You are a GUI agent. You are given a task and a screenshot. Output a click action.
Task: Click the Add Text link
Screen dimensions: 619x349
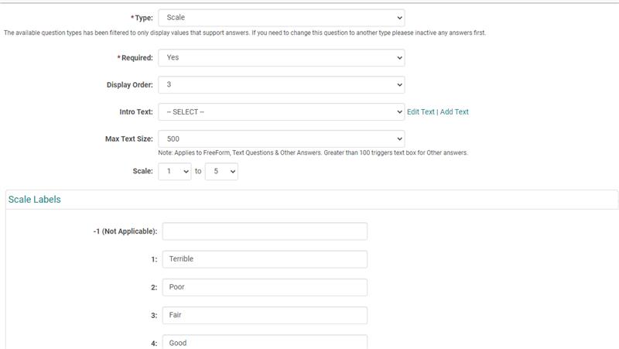tap(454, 111)
